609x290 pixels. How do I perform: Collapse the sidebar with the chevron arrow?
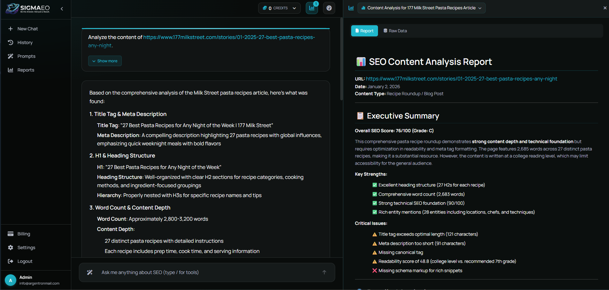click(62, 9)
